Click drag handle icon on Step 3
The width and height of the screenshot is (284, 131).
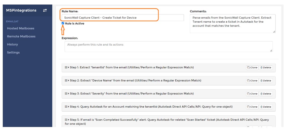pos(66,94)
